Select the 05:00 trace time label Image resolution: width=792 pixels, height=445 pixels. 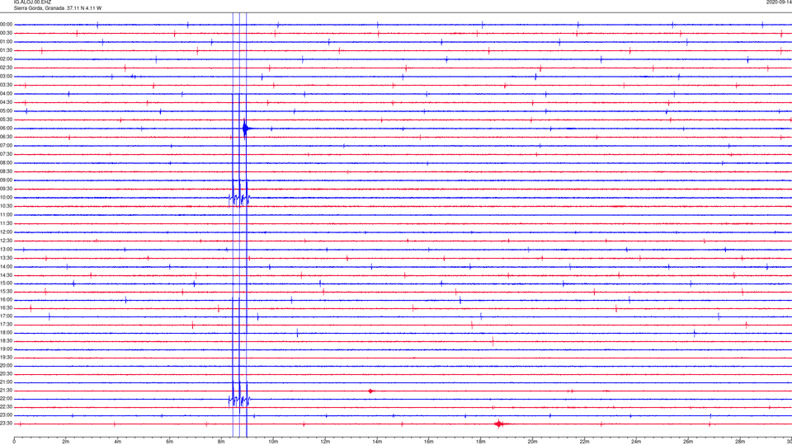[6, 111]
